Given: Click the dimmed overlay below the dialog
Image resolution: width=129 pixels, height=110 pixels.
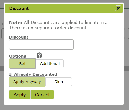Looking at the screenshot, I should tap(64, 107).
